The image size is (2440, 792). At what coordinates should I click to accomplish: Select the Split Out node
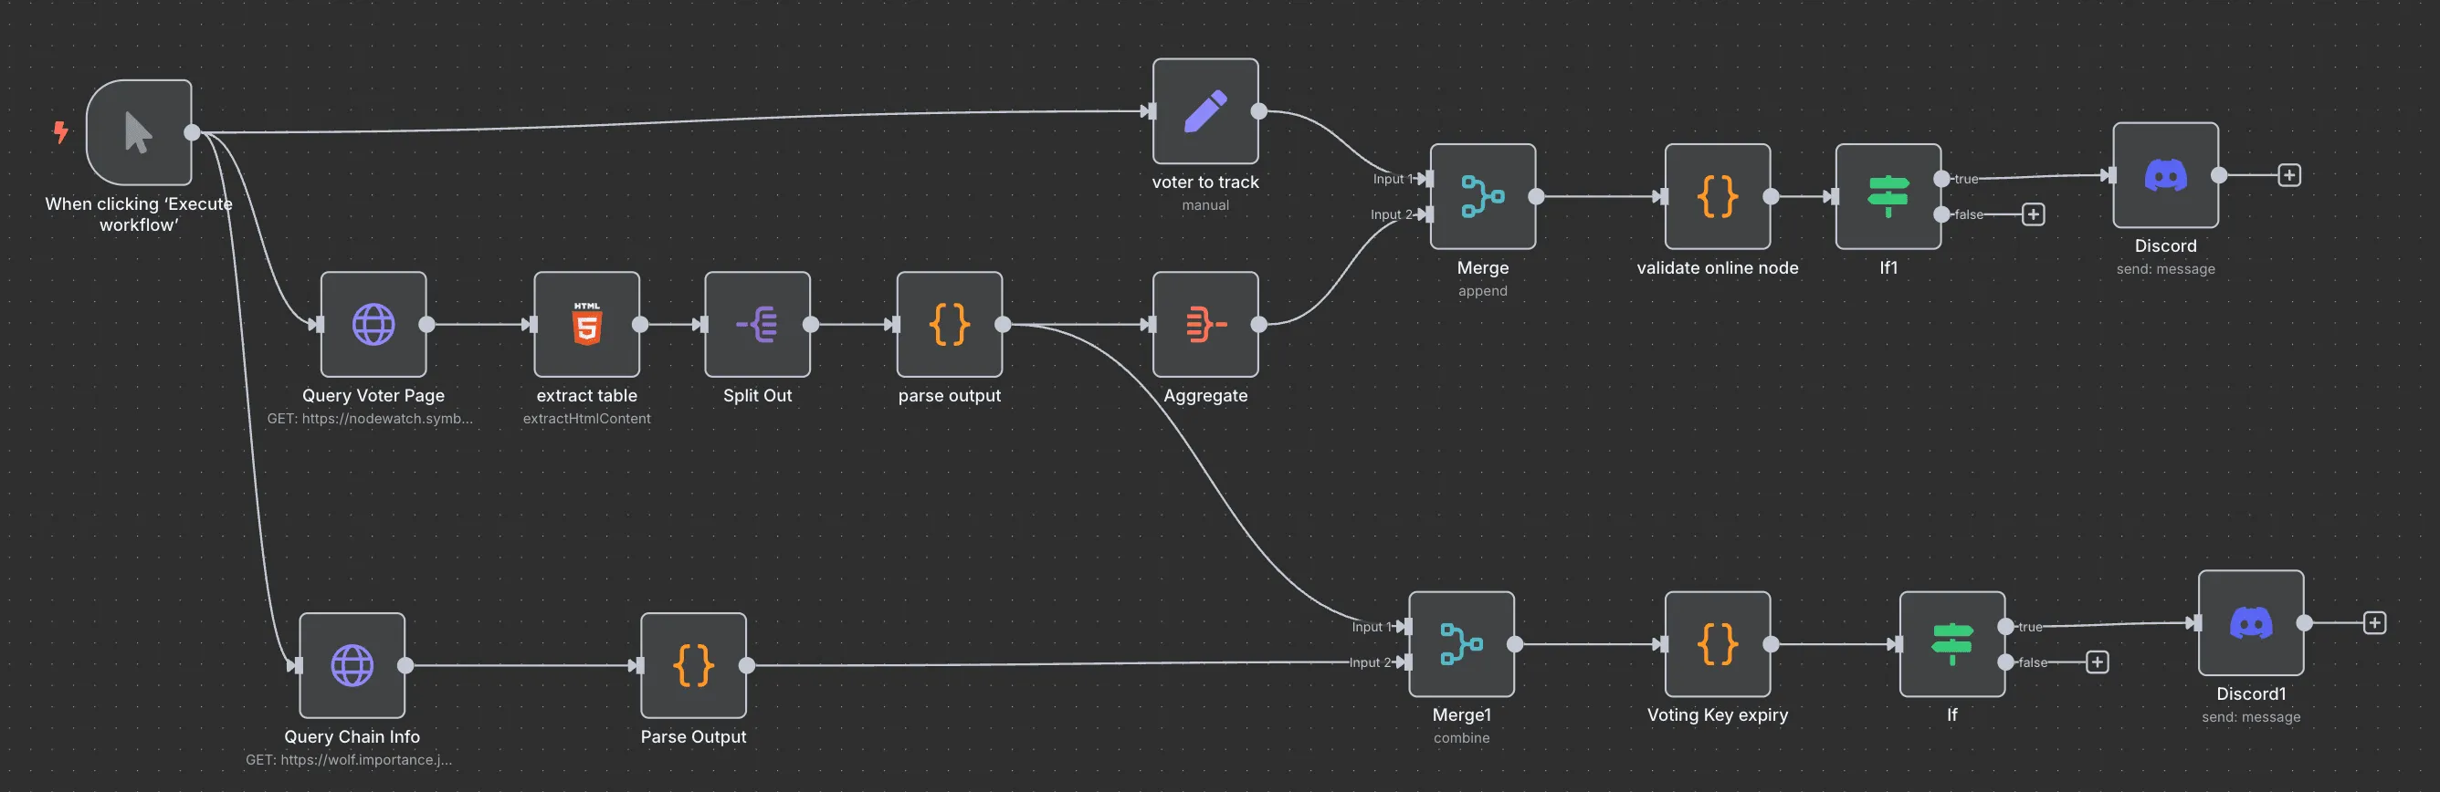click(x=757, y=325)
